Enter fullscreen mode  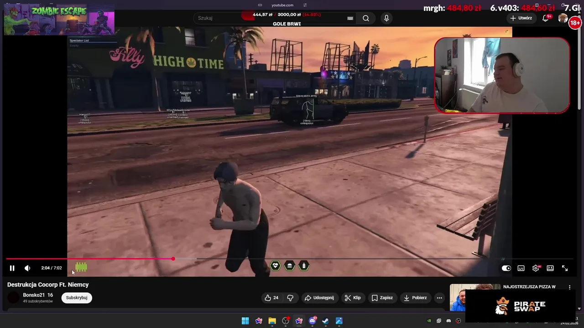point(565,268)
